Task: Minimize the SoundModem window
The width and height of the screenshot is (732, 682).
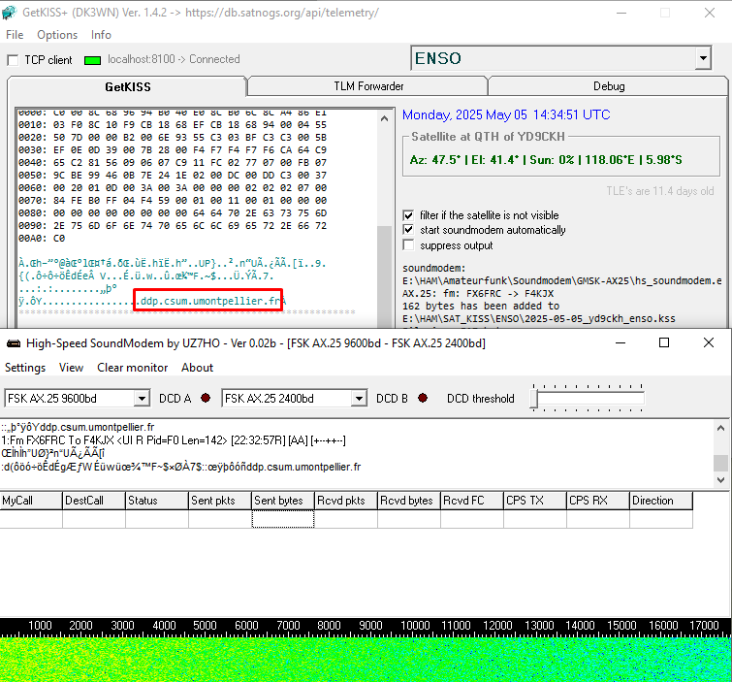Action: [x=621, y=342]
